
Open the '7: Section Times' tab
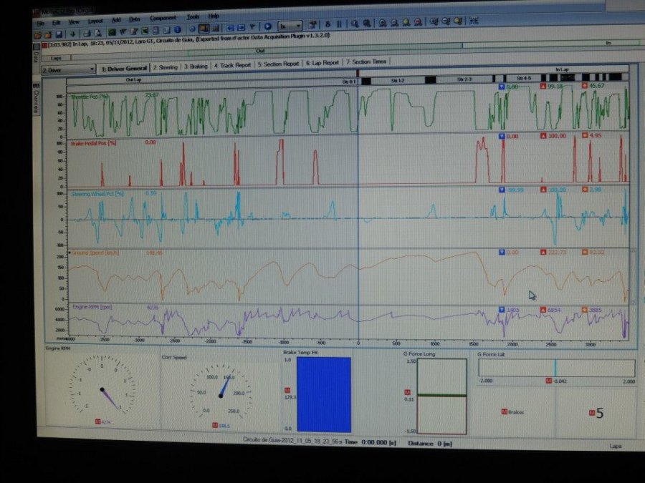pos(366,62)
